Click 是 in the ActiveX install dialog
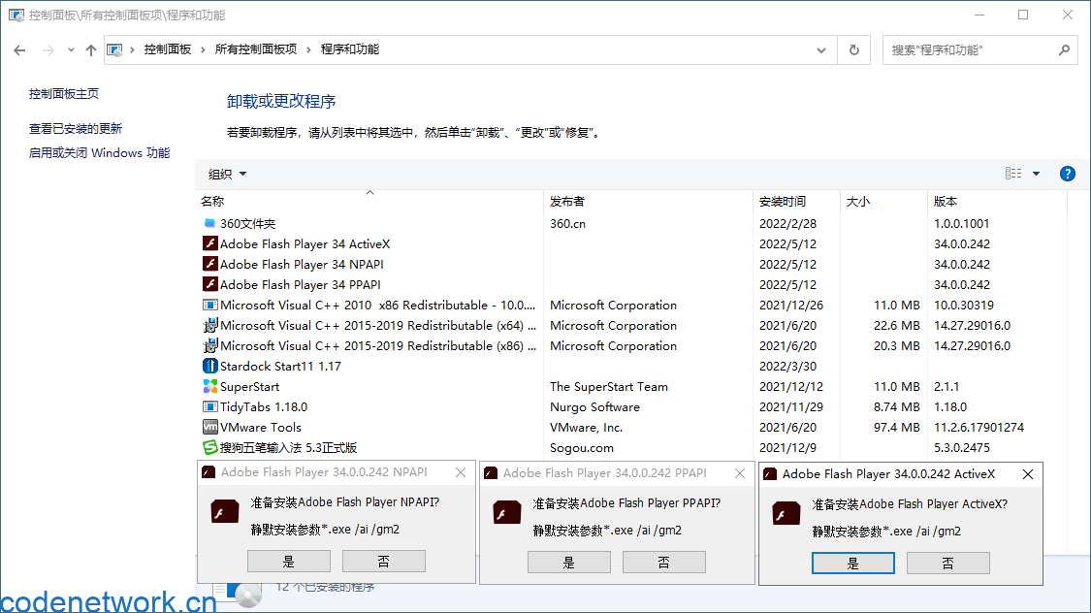Image resolution: width=1091 pixels, height=613 pixels. point(853,563)
